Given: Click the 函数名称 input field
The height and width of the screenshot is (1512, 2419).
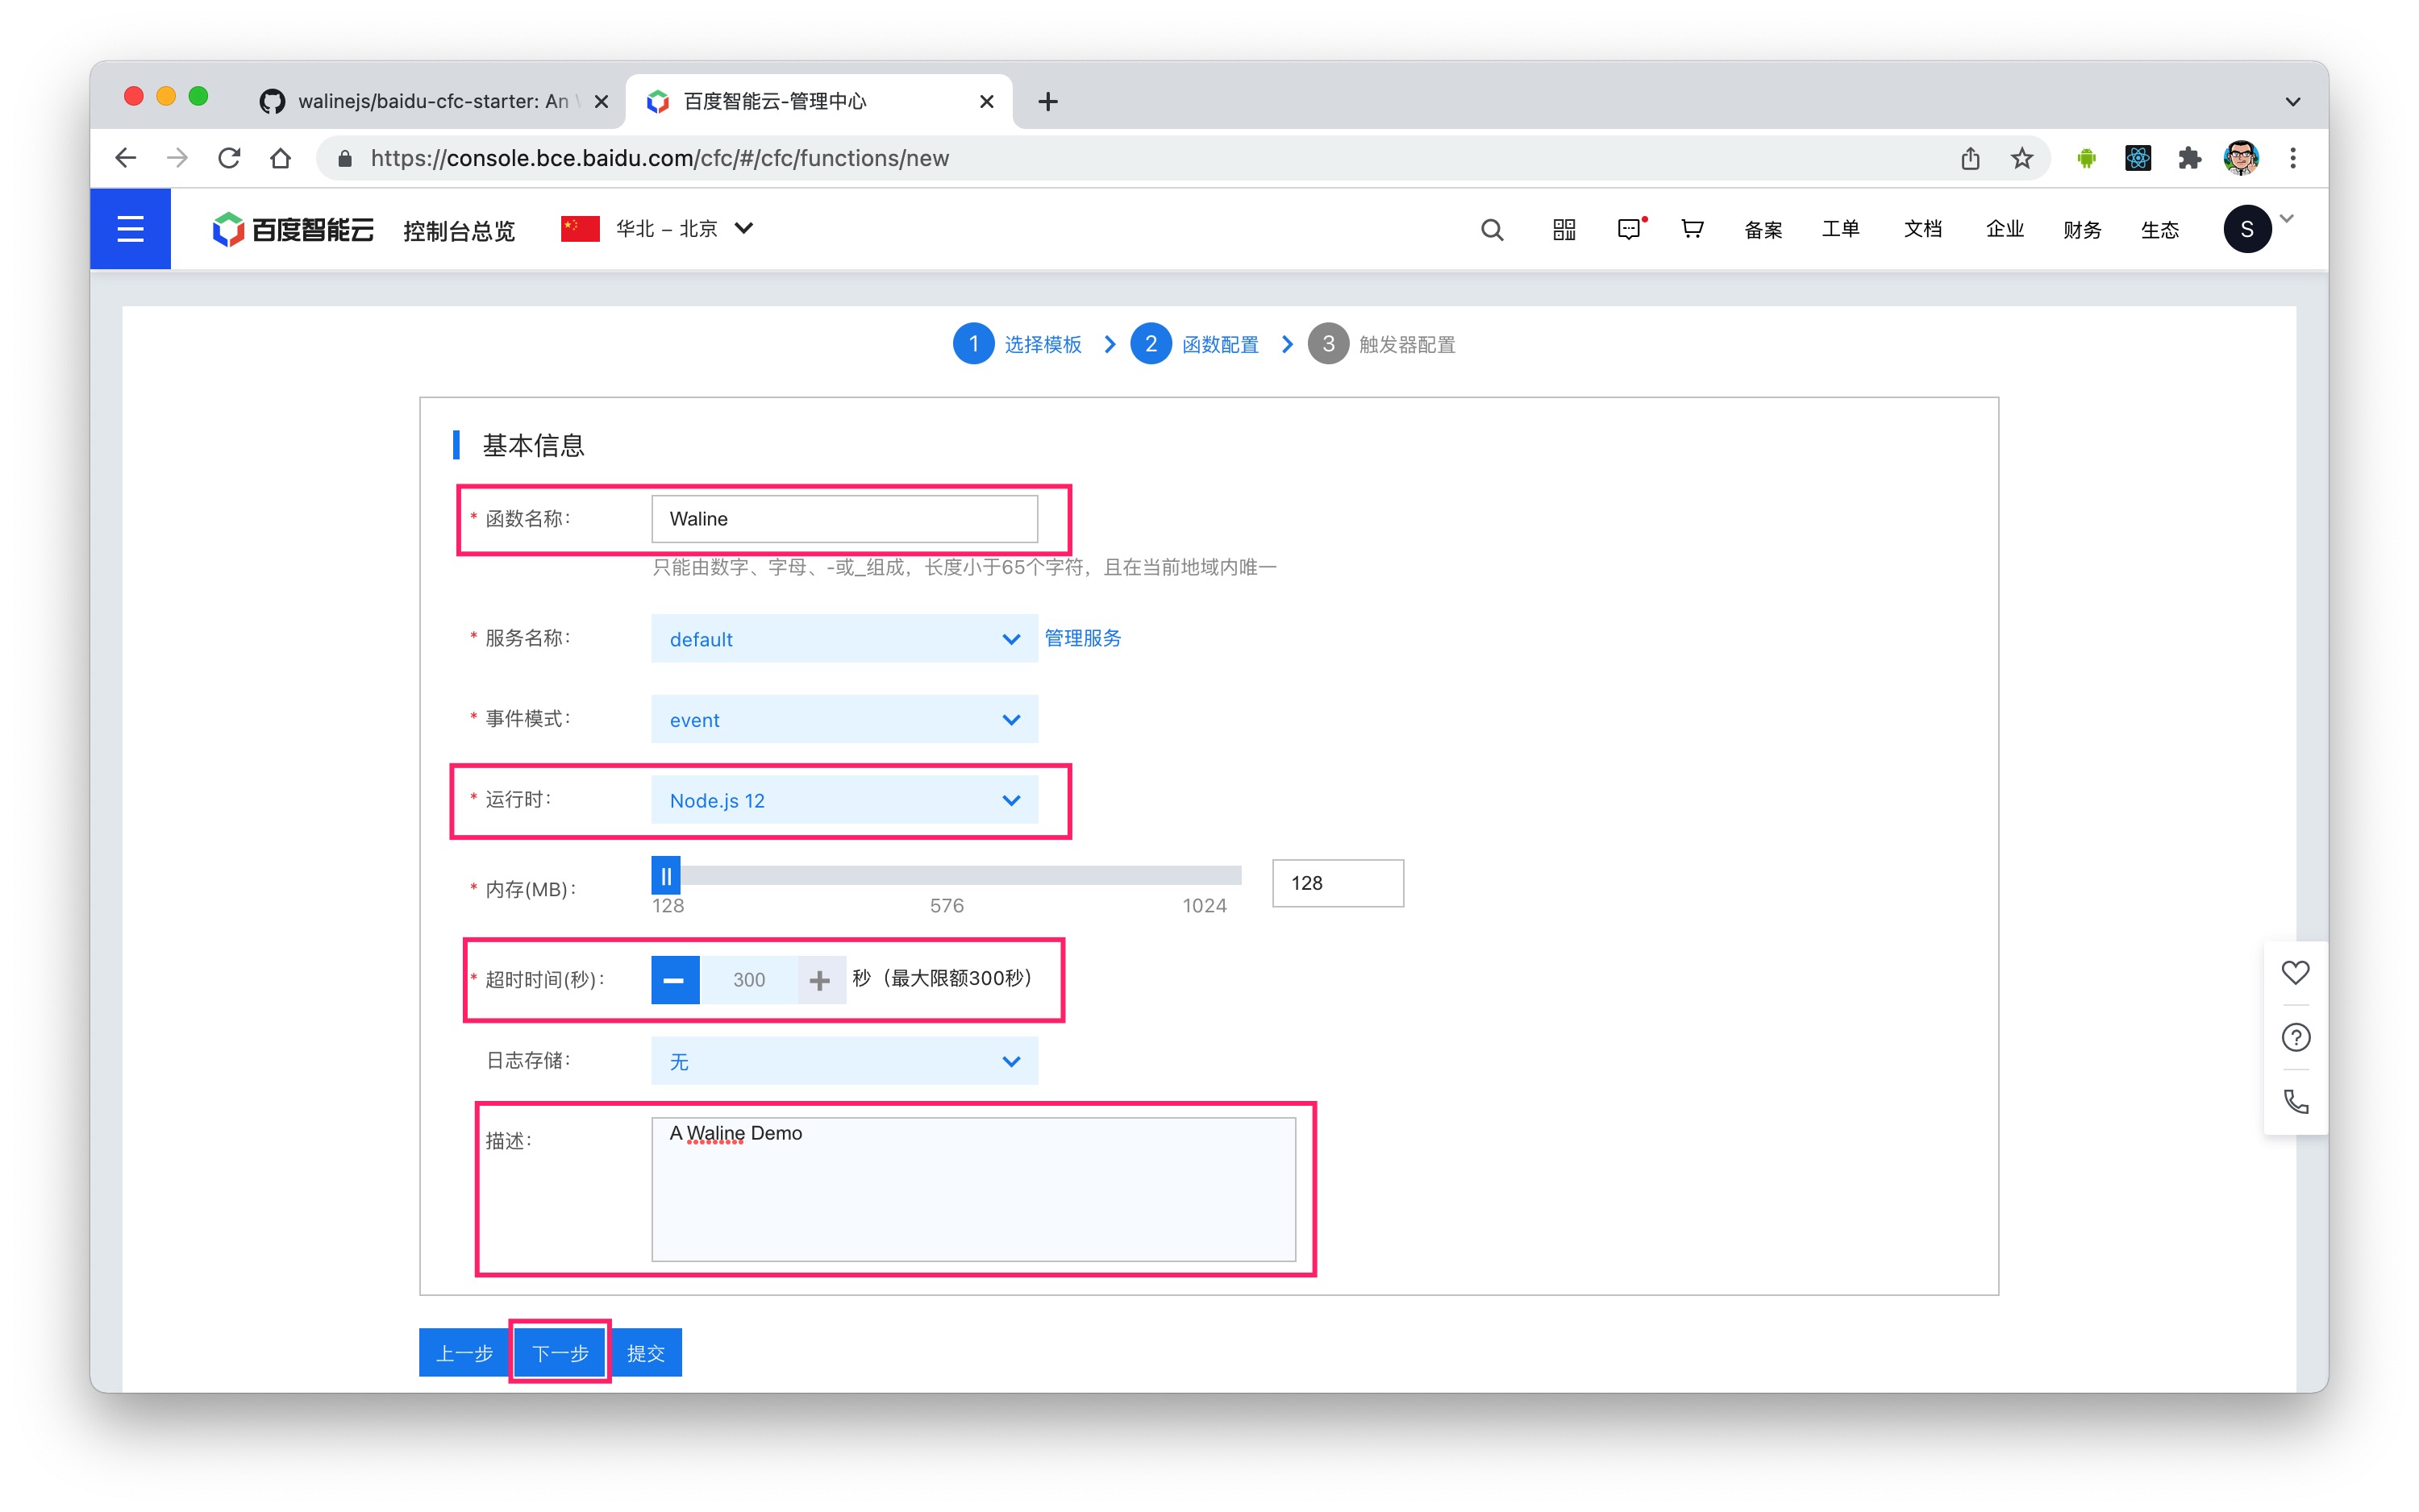Looking at the screenshot, I should (843, 519).
